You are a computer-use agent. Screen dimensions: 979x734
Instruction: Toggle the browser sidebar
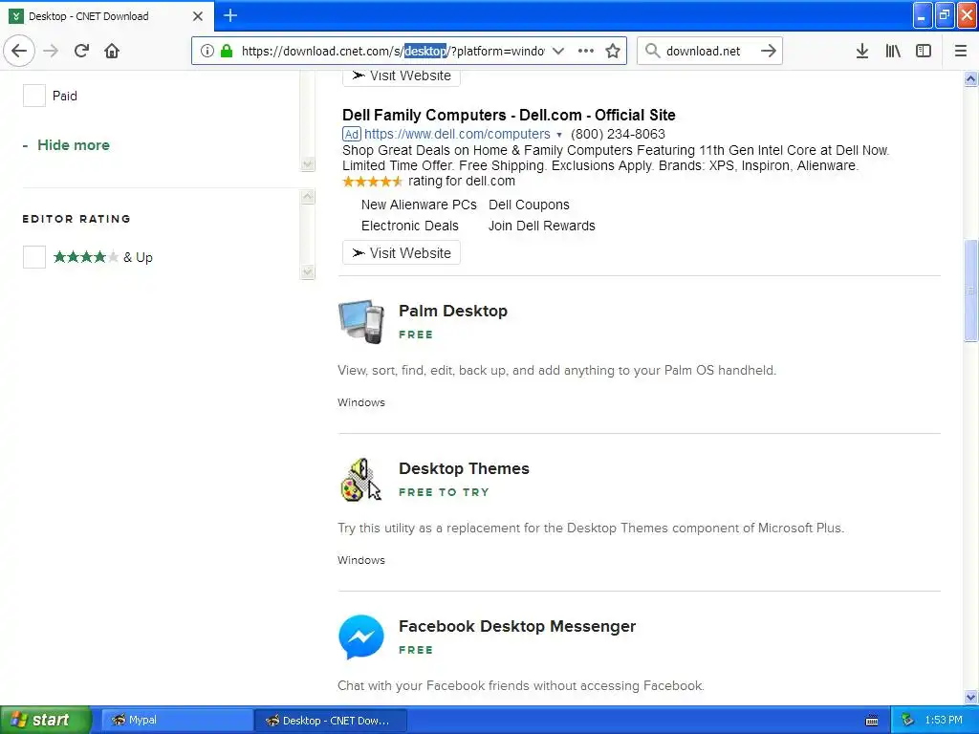(924, 51)
